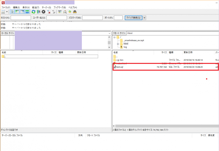Image resolution: width=219 pixels, height=151 pixels.
Task: Open the directory listing filters icon
Action: point(60,12)
